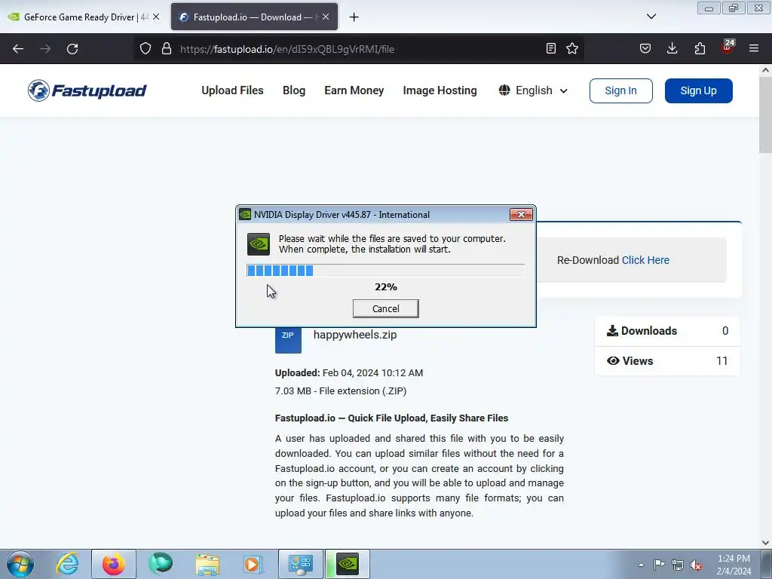Click the page vertical scrollbar thumb

click(x=765, y=115)
